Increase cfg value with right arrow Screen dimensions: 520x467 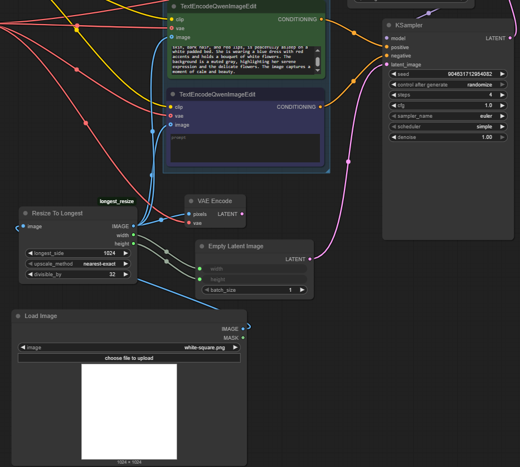point(502,105)
